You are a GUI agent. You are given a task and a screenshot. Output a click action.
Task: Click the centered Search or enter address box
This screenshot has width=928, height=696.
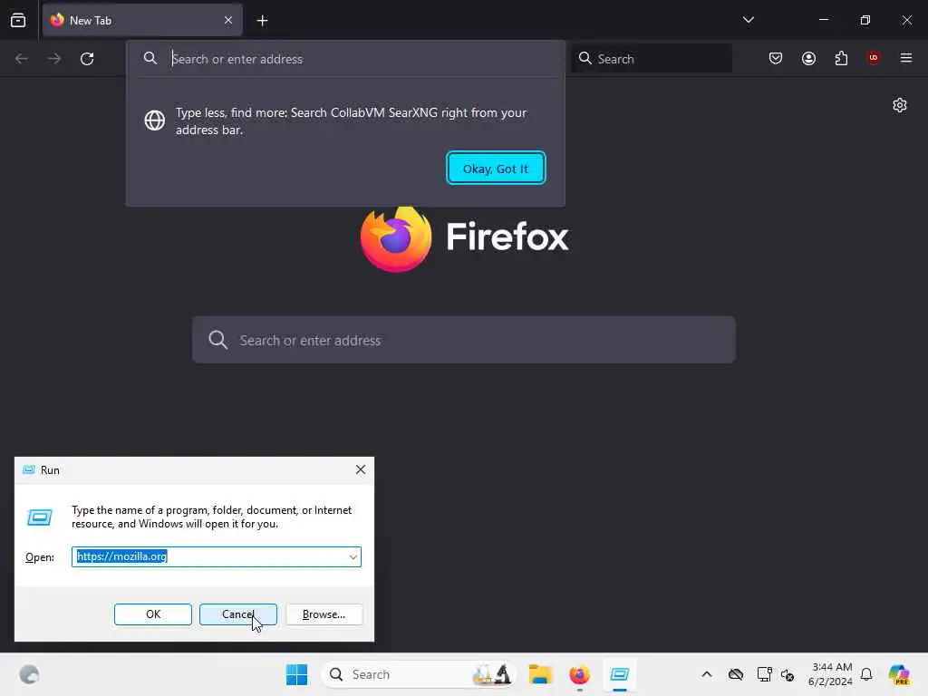[464, 340]
